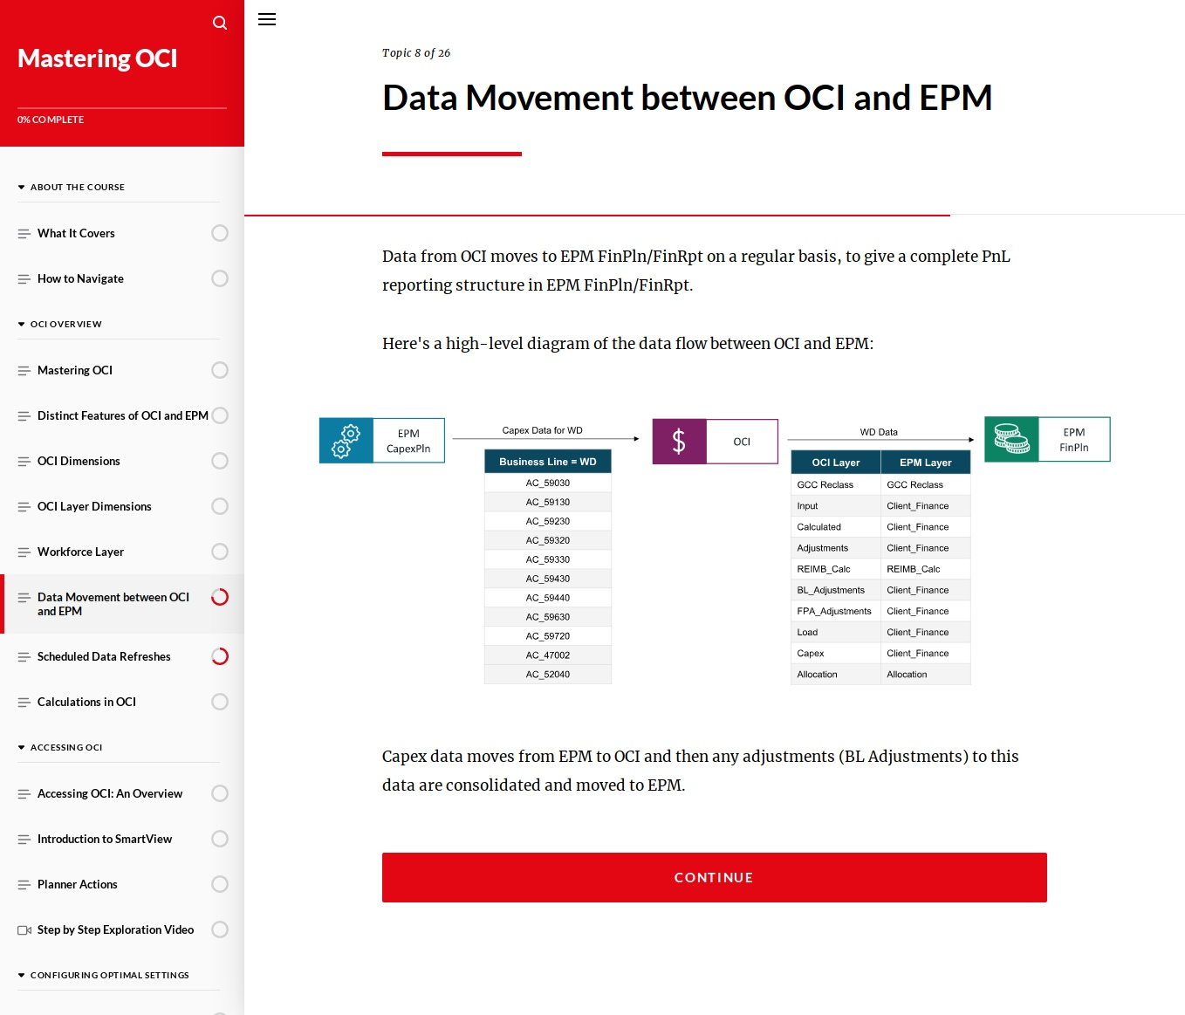Click the Mastering OCI course title
Image resolution: width=1185 pixels, height=1015 pixels.
coord(98,58)
